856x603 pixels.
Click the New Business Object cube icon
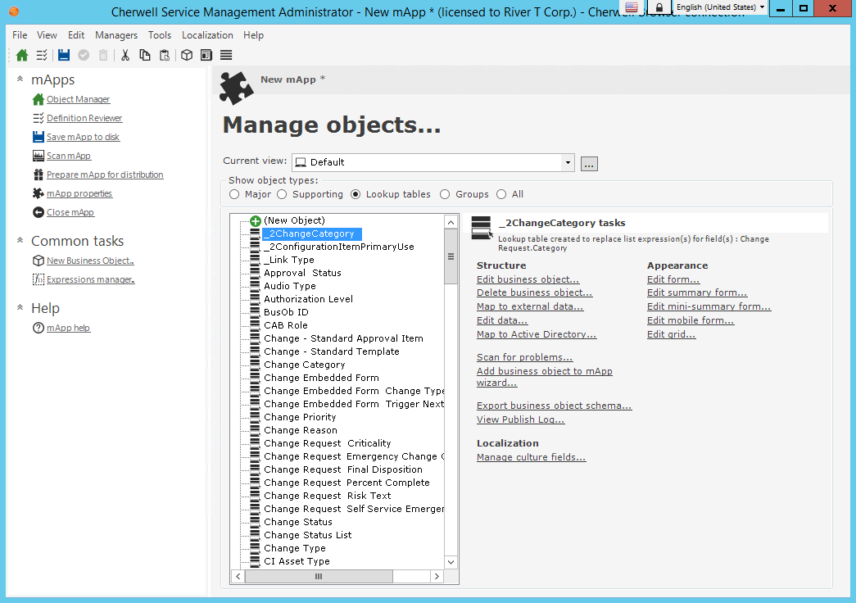pyautogui.click(x=38, y=261)
